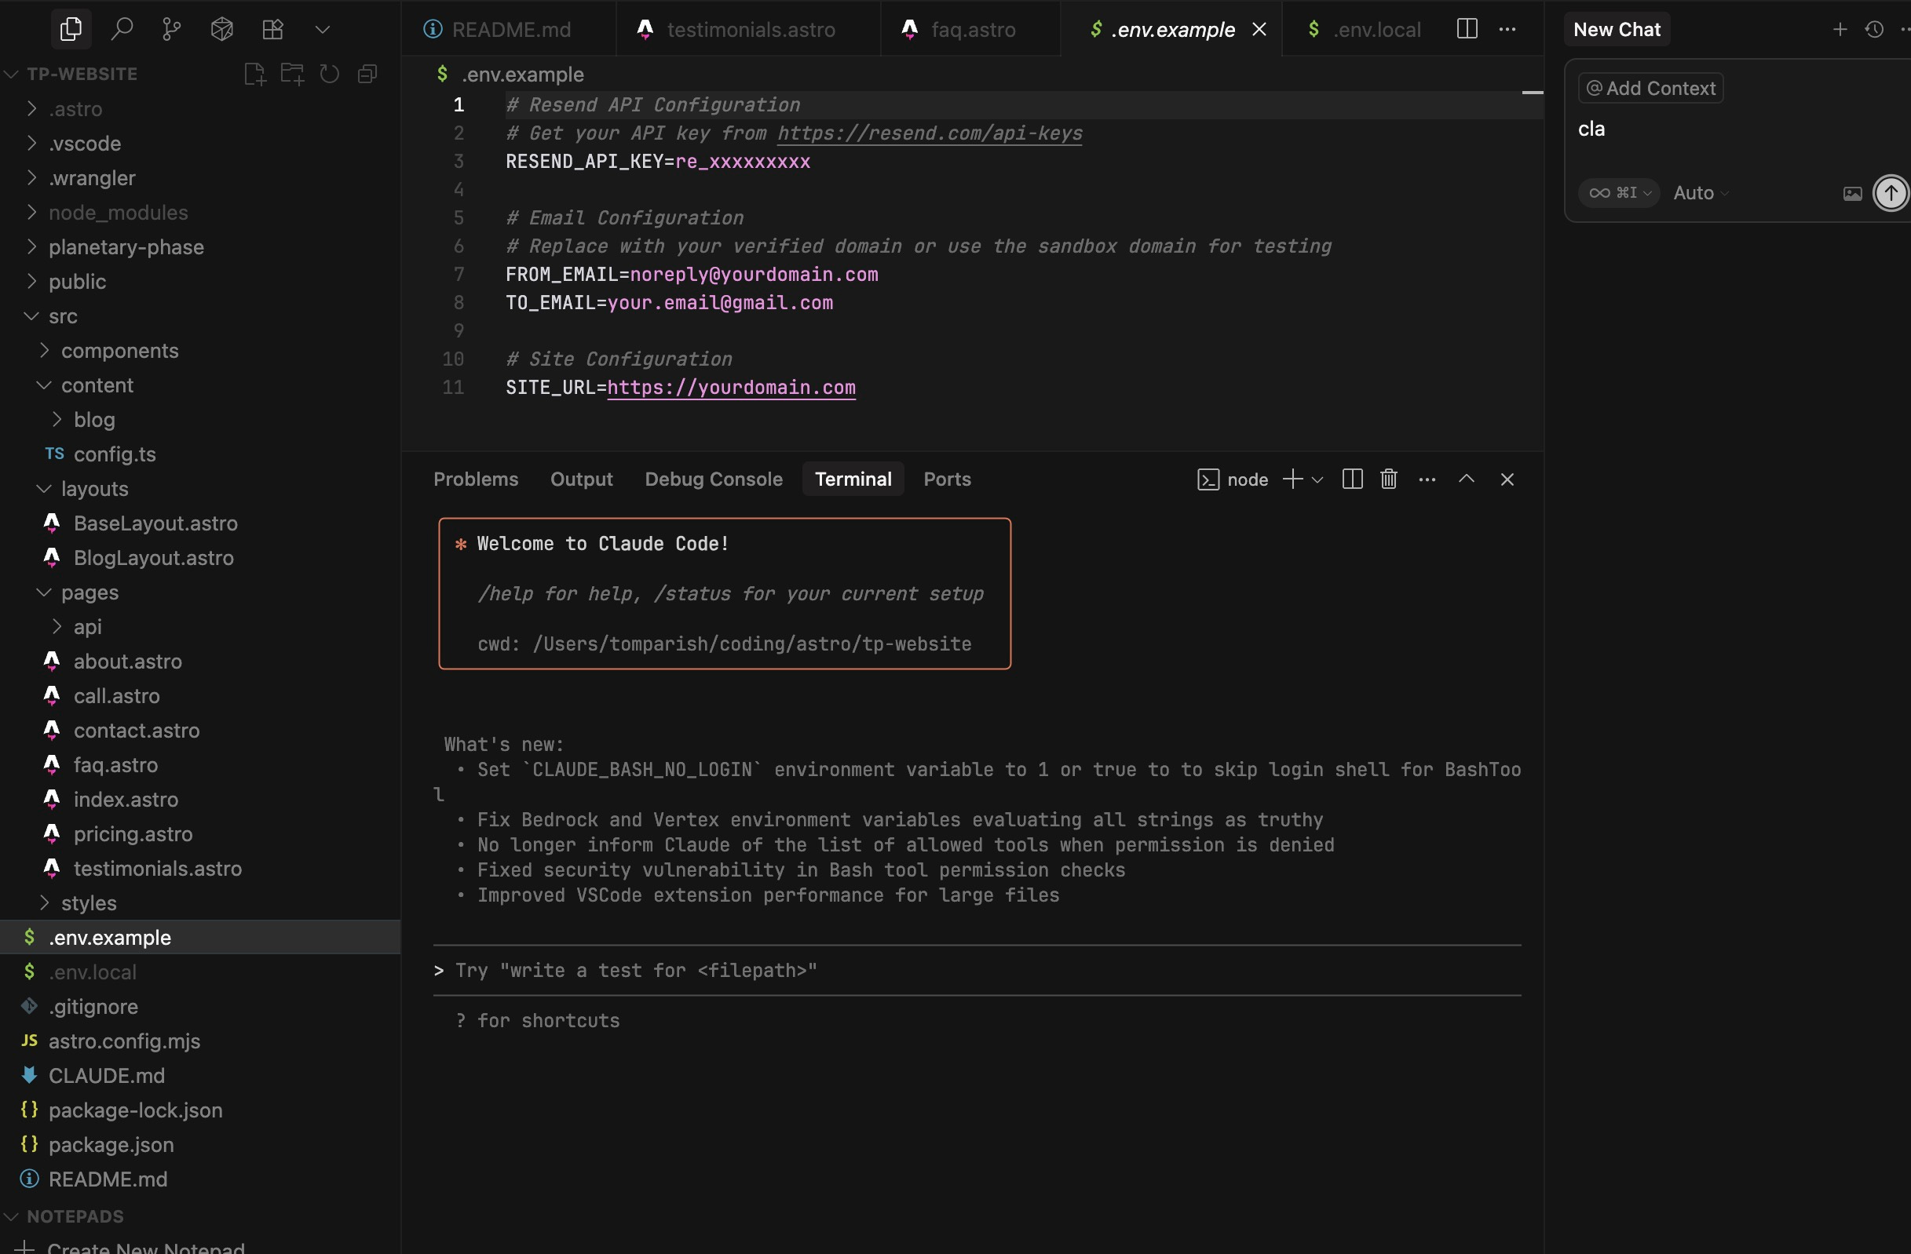
Task: Switch to the Problems panel tab
Action: pos(475,479)
